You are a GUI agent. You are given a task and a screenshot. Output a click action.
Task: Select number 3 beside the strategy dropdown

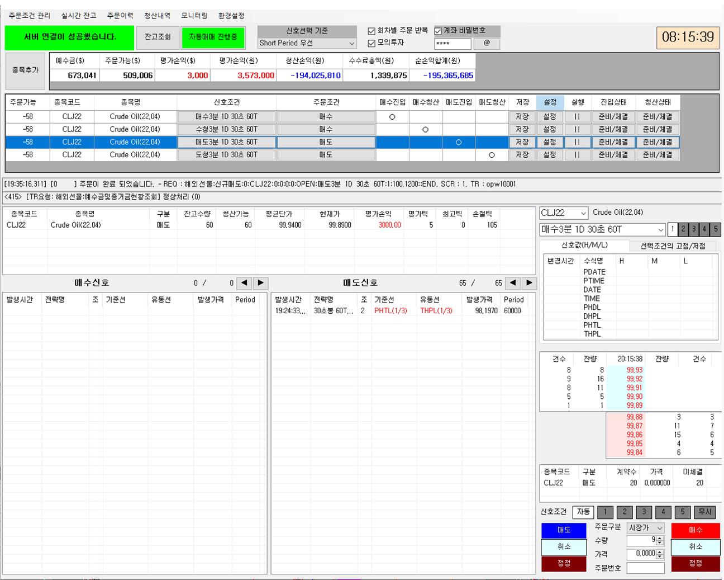(694, 229)
